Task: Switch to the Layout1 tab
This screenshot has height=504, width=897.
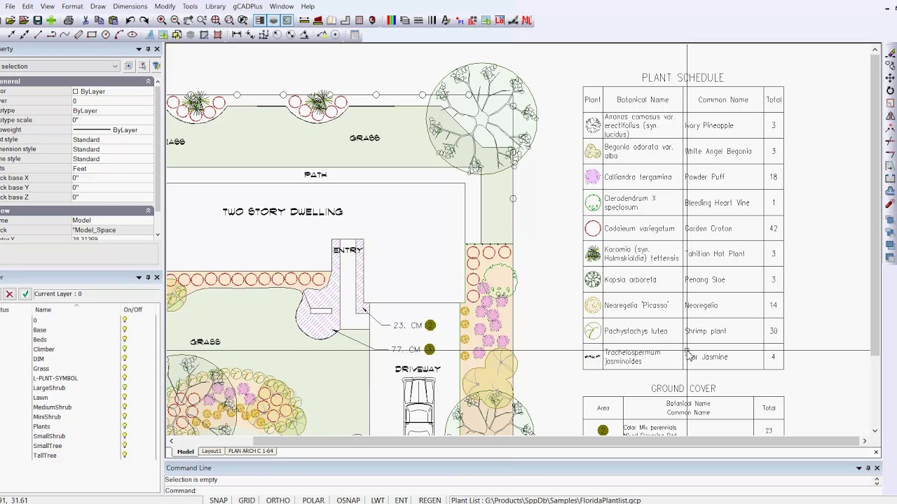Action: 211,451
